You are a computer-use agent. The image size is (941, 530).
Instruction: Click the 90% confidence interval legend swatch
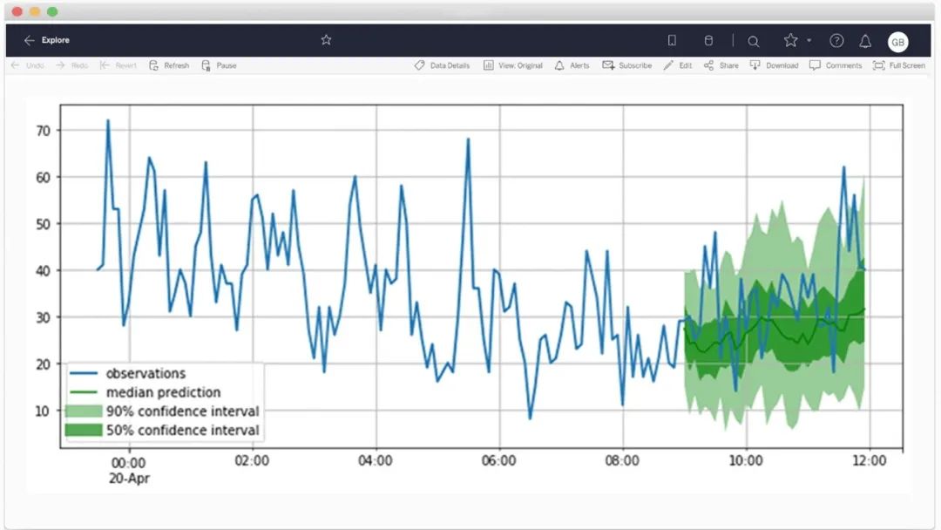(84, 411)
